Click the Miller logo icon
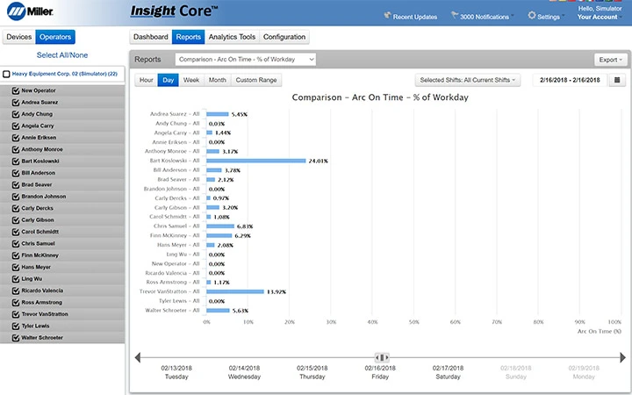The image size is (632, 395). click(x=16, y=11)
